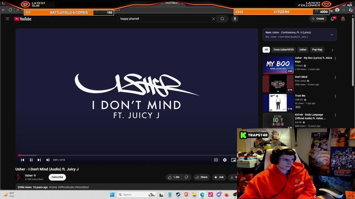Open options for Don't Mind video
355x199 pixels.
coord(335,77)
